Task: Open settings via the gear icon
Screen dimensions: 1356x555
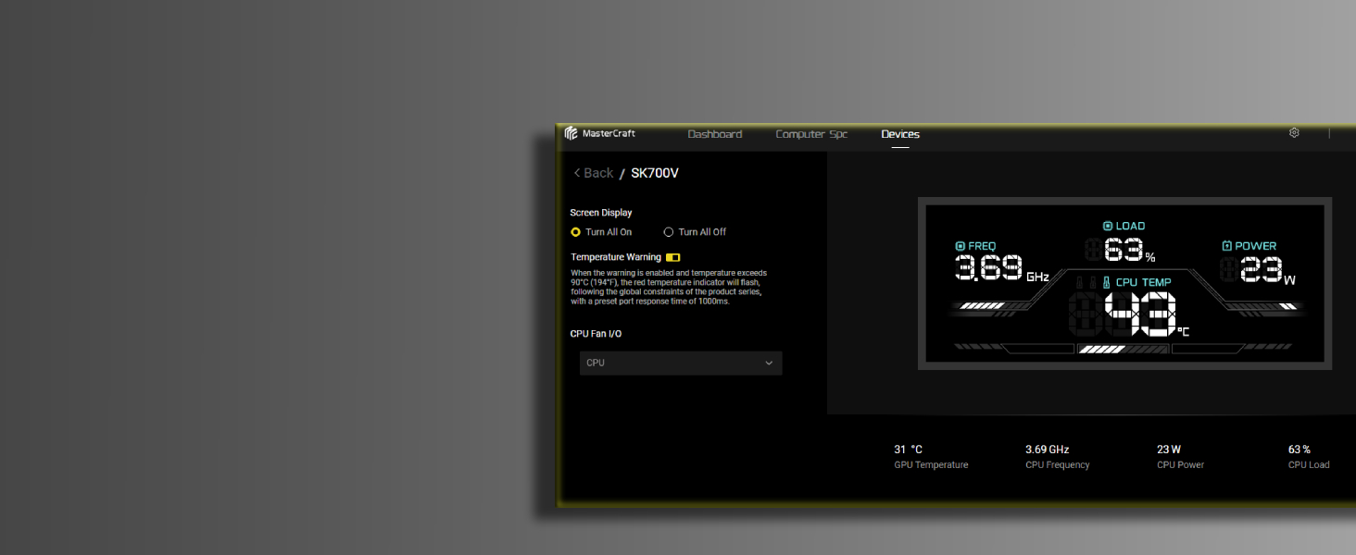Action: (x=1294, y=133)
